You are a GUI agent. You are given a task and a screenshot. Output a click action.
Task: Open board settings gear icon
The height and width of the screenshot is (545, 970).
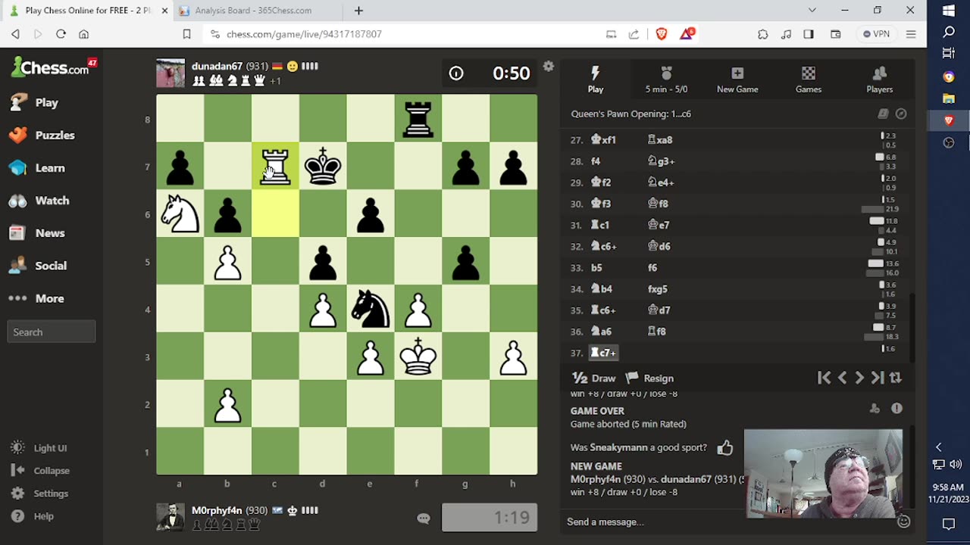549,67
